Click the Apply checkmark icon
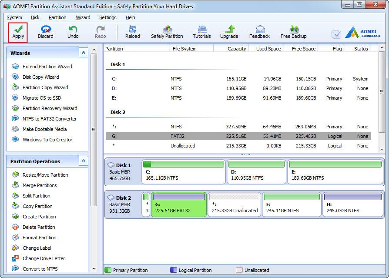Screen dimensions: 389x278 point(18,29)
